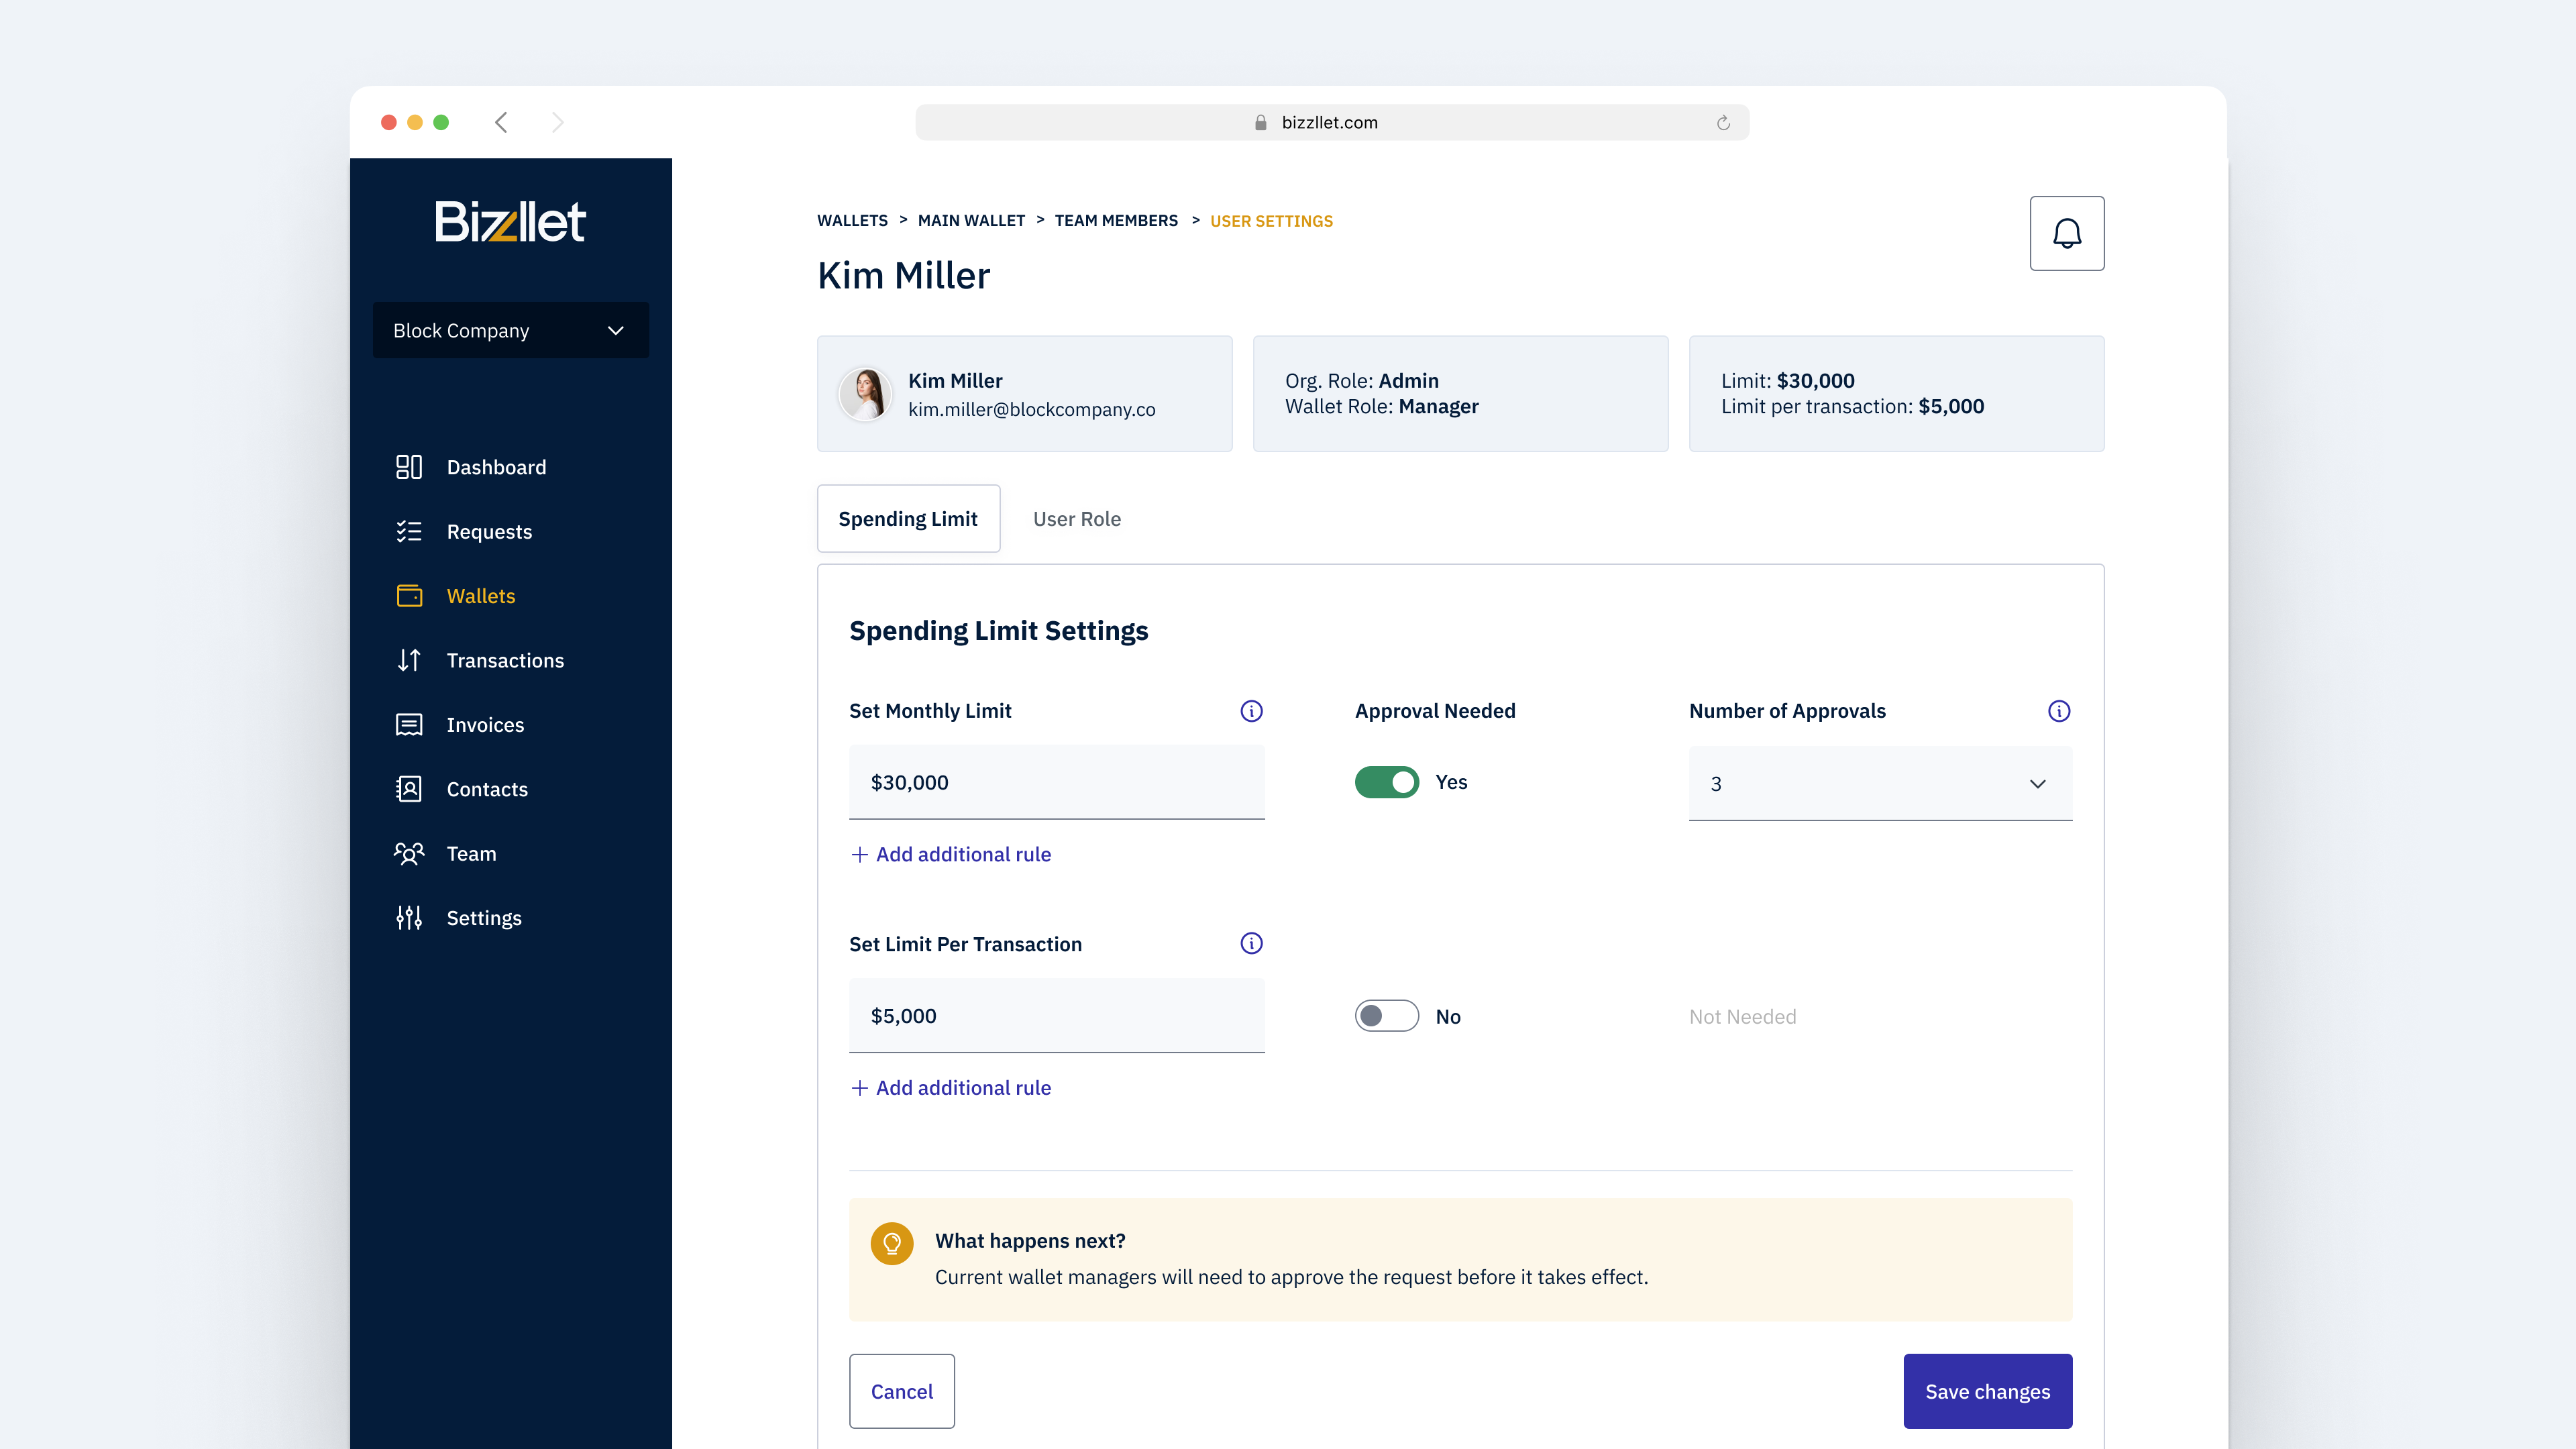Screen dimensions: 2576x1449
Task: Open the Block Company selector
Action: [x=510, y=330]
